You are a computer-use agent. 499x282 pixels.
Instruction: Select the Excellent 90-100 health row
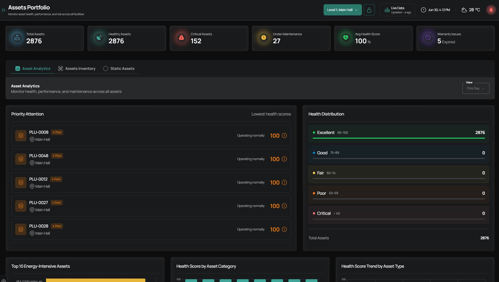(x=399, y=134)
